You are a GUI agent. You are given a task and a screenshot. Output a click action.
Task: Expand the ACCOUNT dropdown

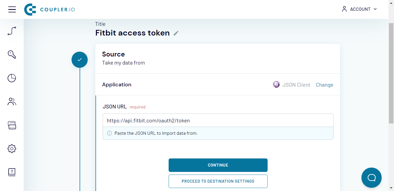tap(359, 9)
